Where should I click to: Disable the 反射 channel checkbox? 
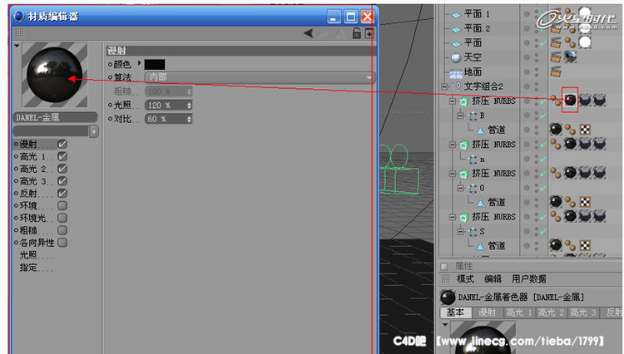click(62, 193)
